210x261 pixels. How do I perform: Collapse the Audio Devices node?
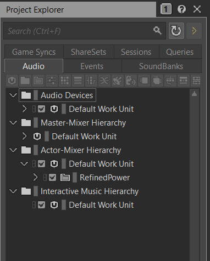click(x=13, y=95)
